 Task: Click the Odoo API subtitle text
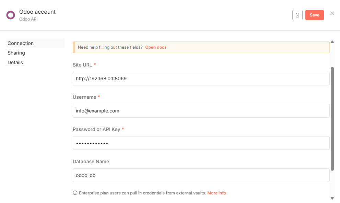[28, 19]
